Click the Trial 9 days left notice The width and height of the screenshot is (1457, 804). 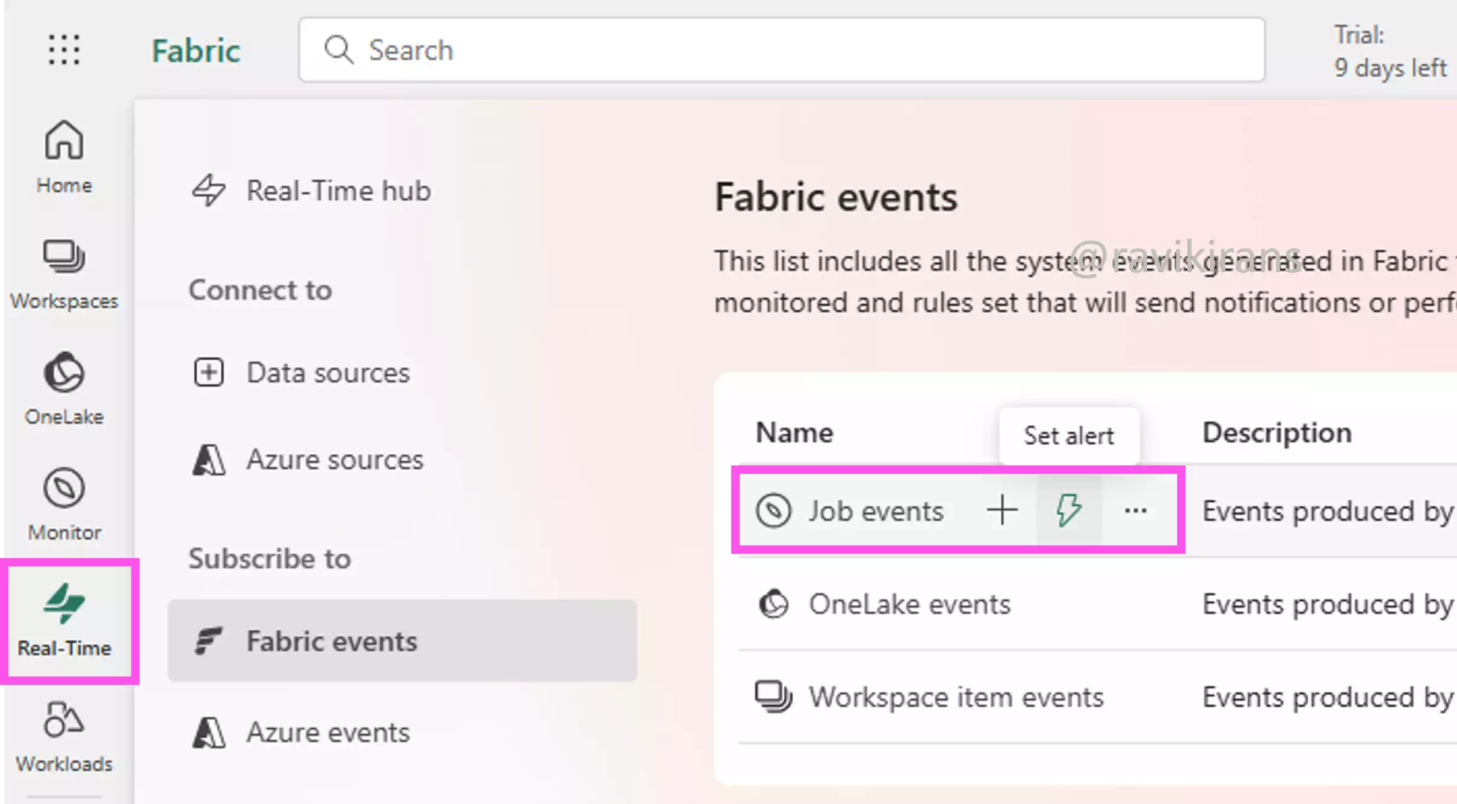(1390, 51)
